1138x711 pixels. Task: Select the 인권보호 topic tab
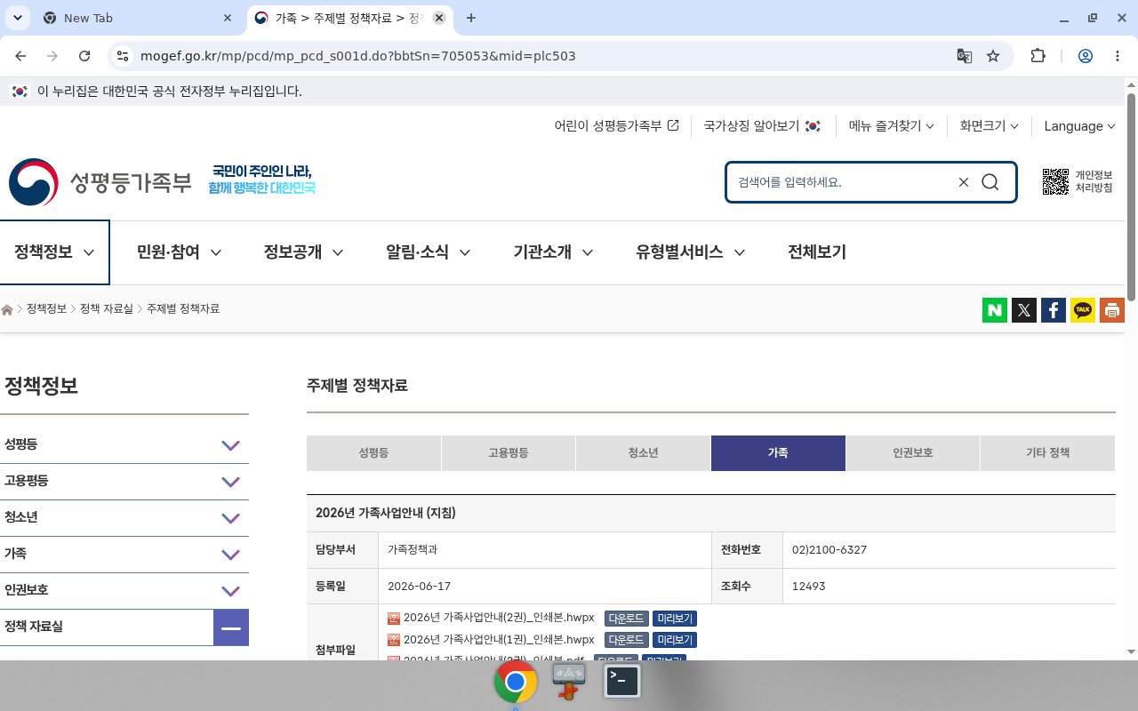913,453
